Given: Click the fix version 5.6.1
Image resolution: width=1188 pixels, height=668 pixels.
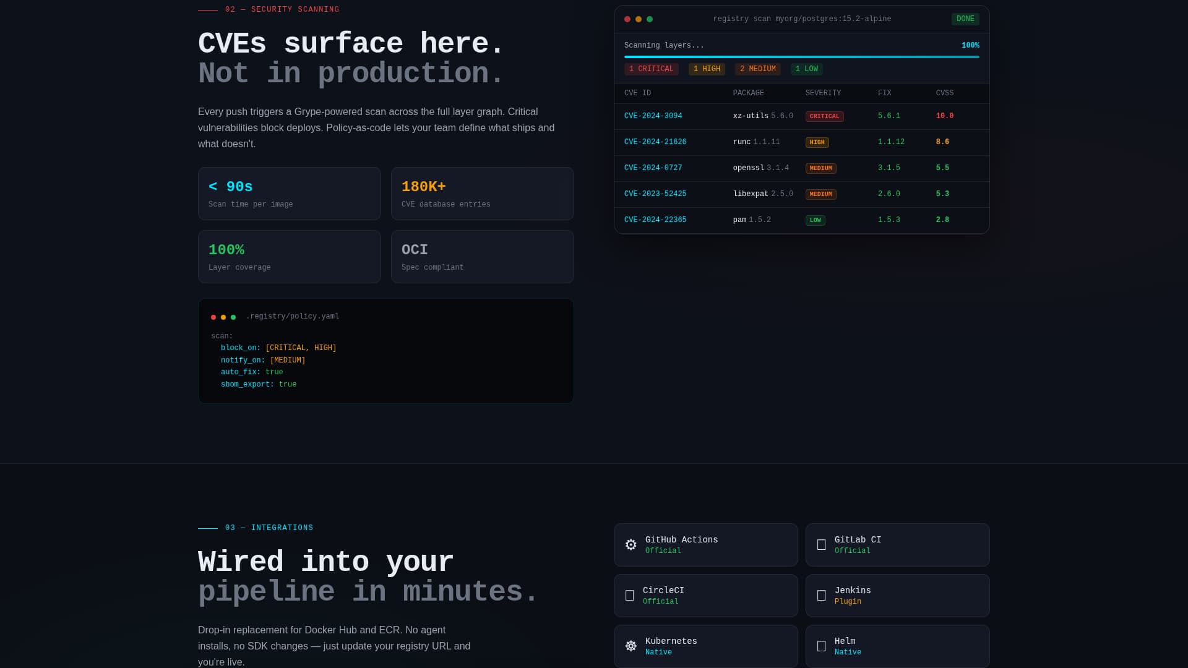Looking at the screenshot, I should coord(889,116).
